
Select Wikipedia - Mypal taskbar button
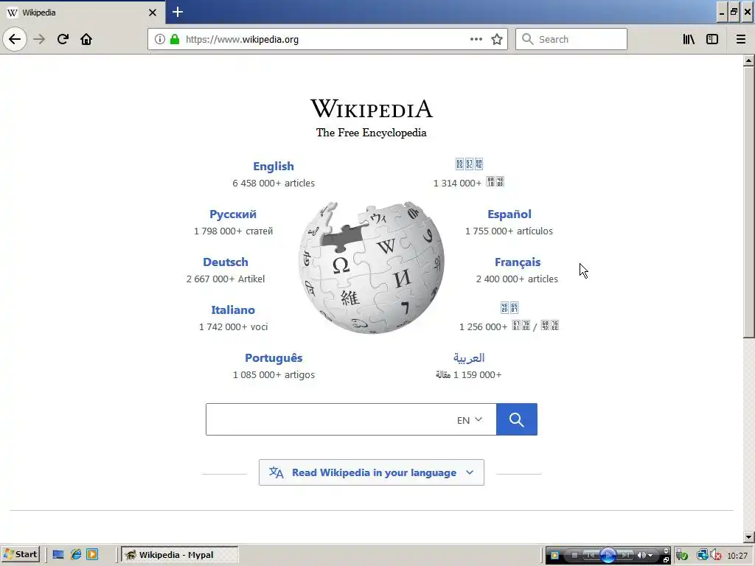180,554
